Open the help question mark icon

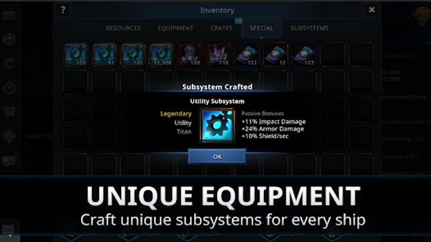point(63,10)
